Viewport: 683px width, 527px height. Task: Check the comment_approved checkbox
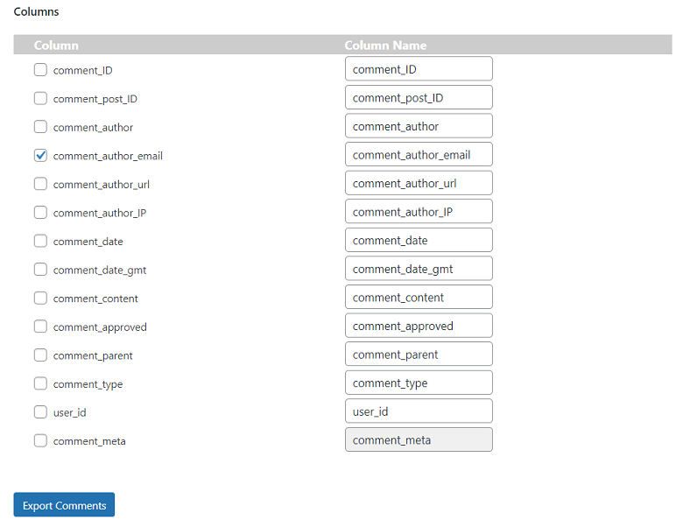click(x=40, y=327)
